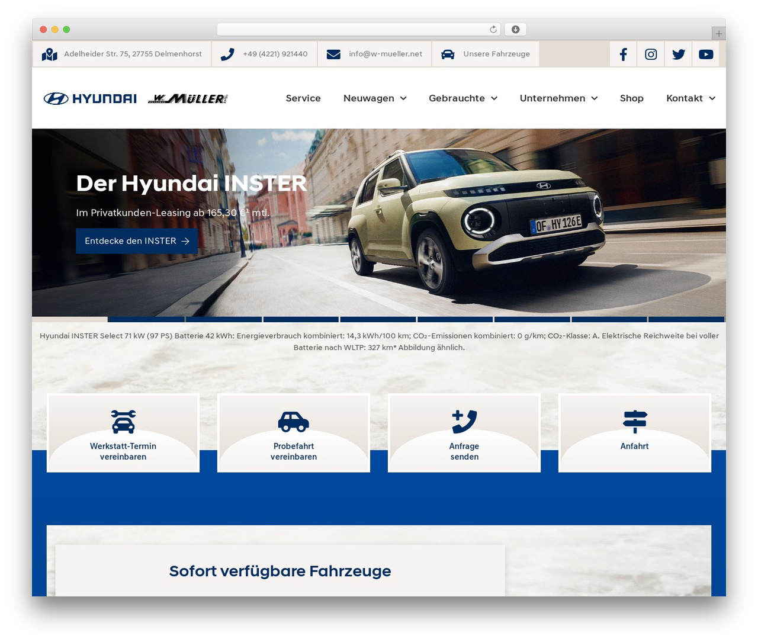Screen dimensions: 758x642
Task: Open the Twitter social icon
Action: coord(679,54)
